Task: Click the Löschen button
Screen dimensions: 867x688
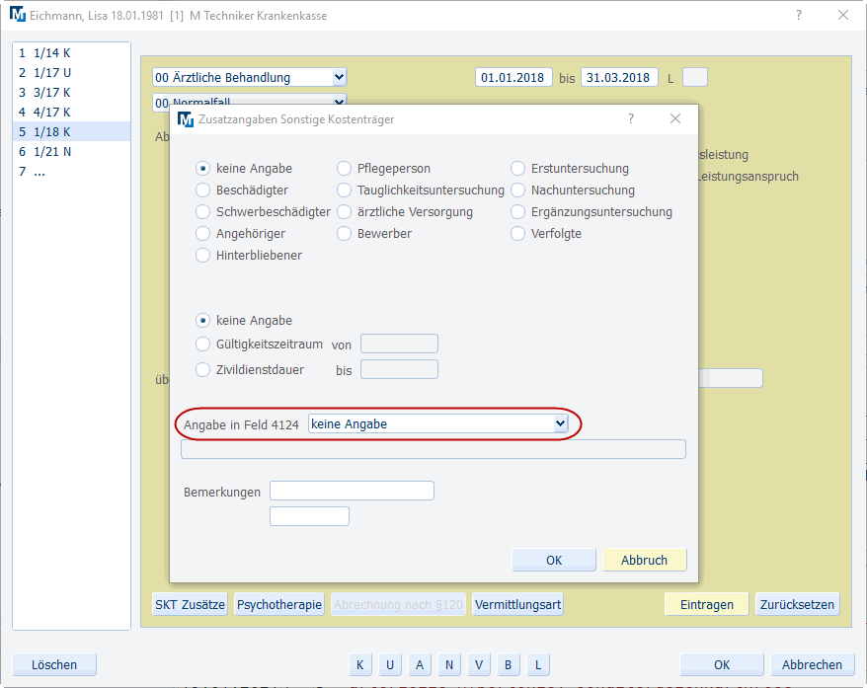Action: pyautogui.click(x=54, y=664)
